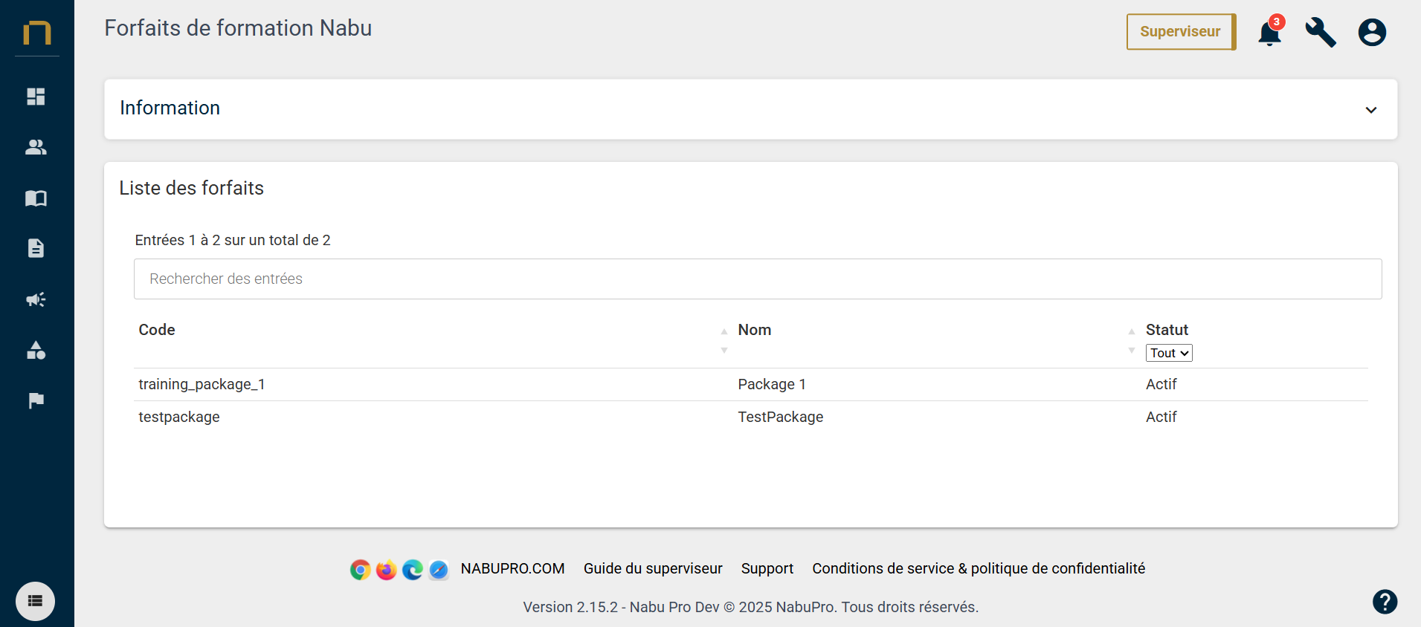Open the shapes category icon in the sidebar
The width and height of the screenshot is (1421, 627).
(x=36, y=350)
